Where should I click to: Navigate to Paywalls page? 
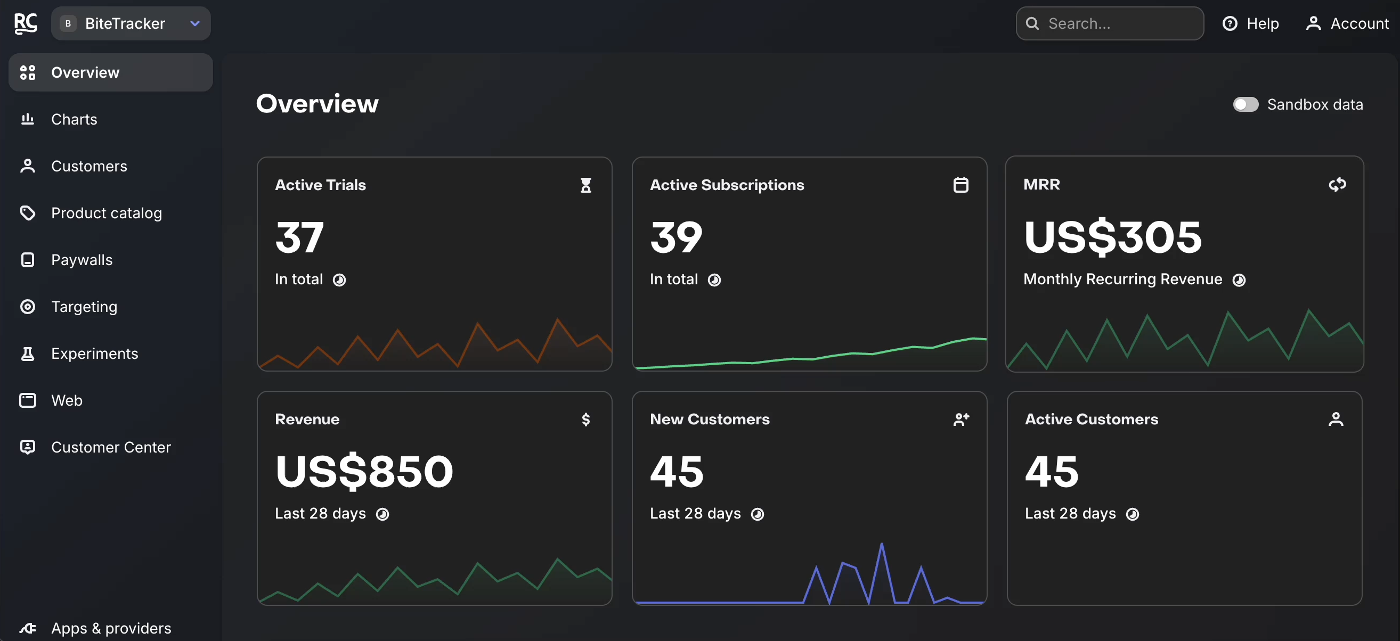pos(82,260)
